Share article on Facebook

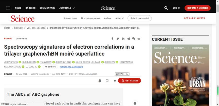pos(112,39)
